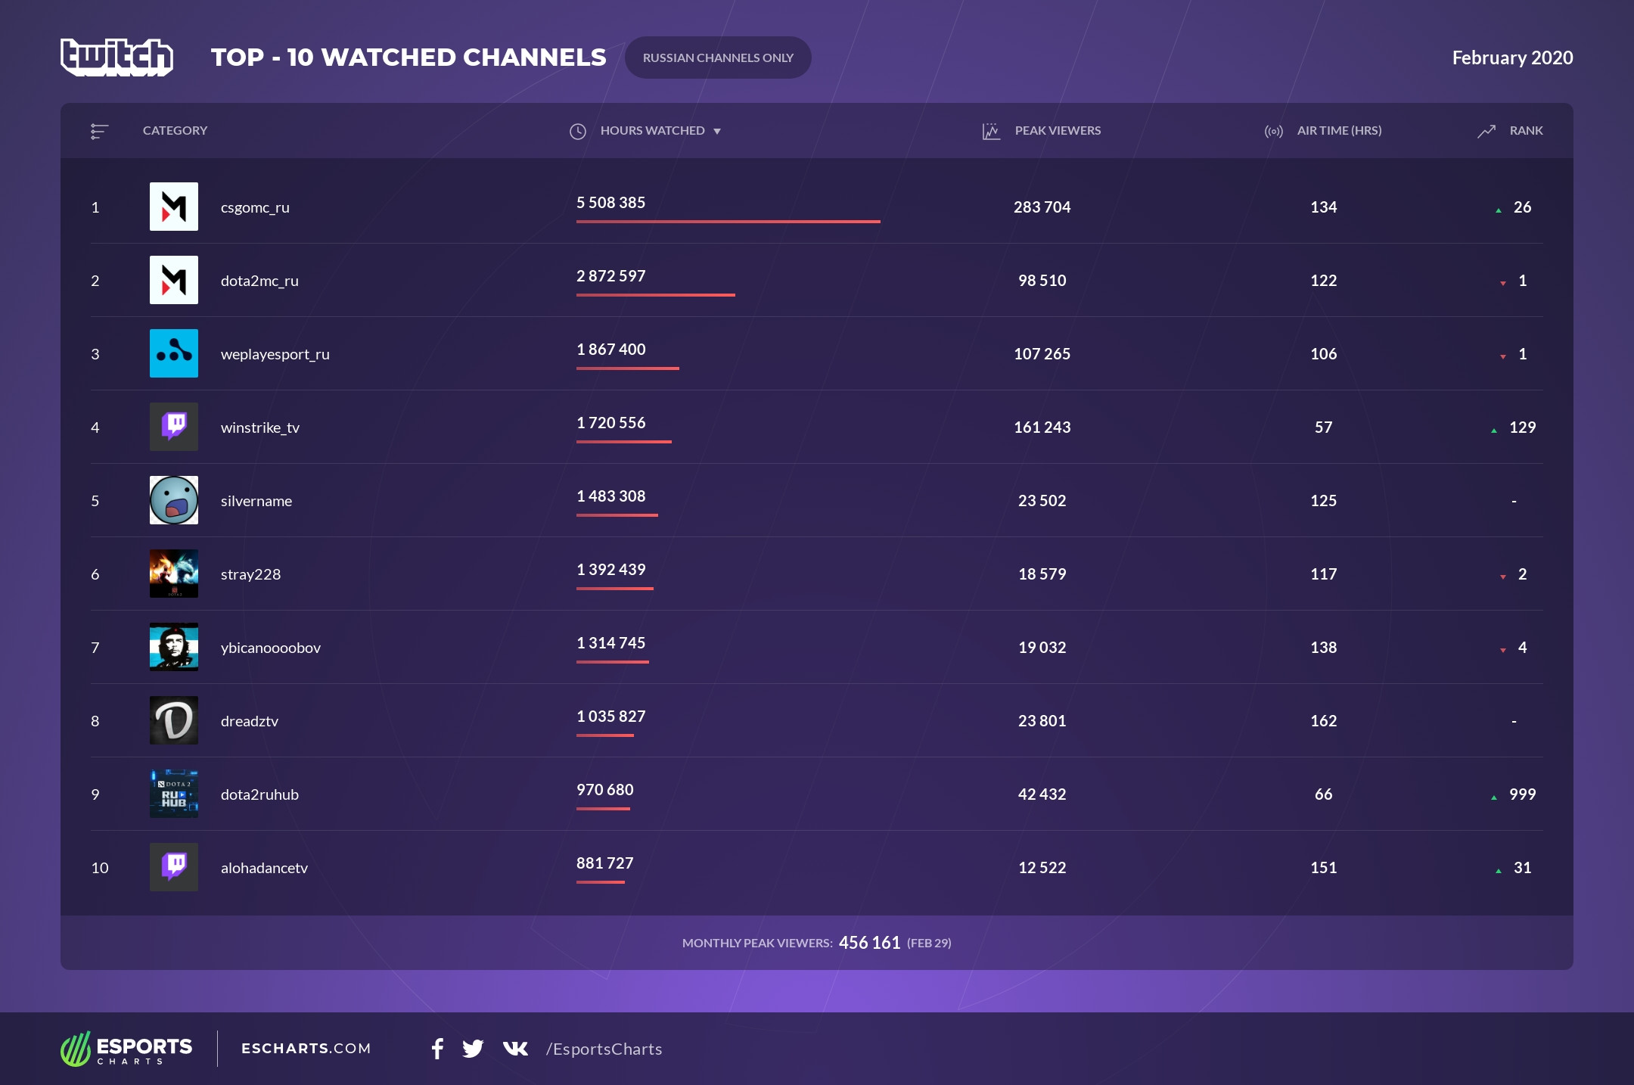Click the RUSSIAN CHANNELS ONLY badge
This screenshot has height=1085, width=1634.
pyautogui.click(x=718, y=57)
